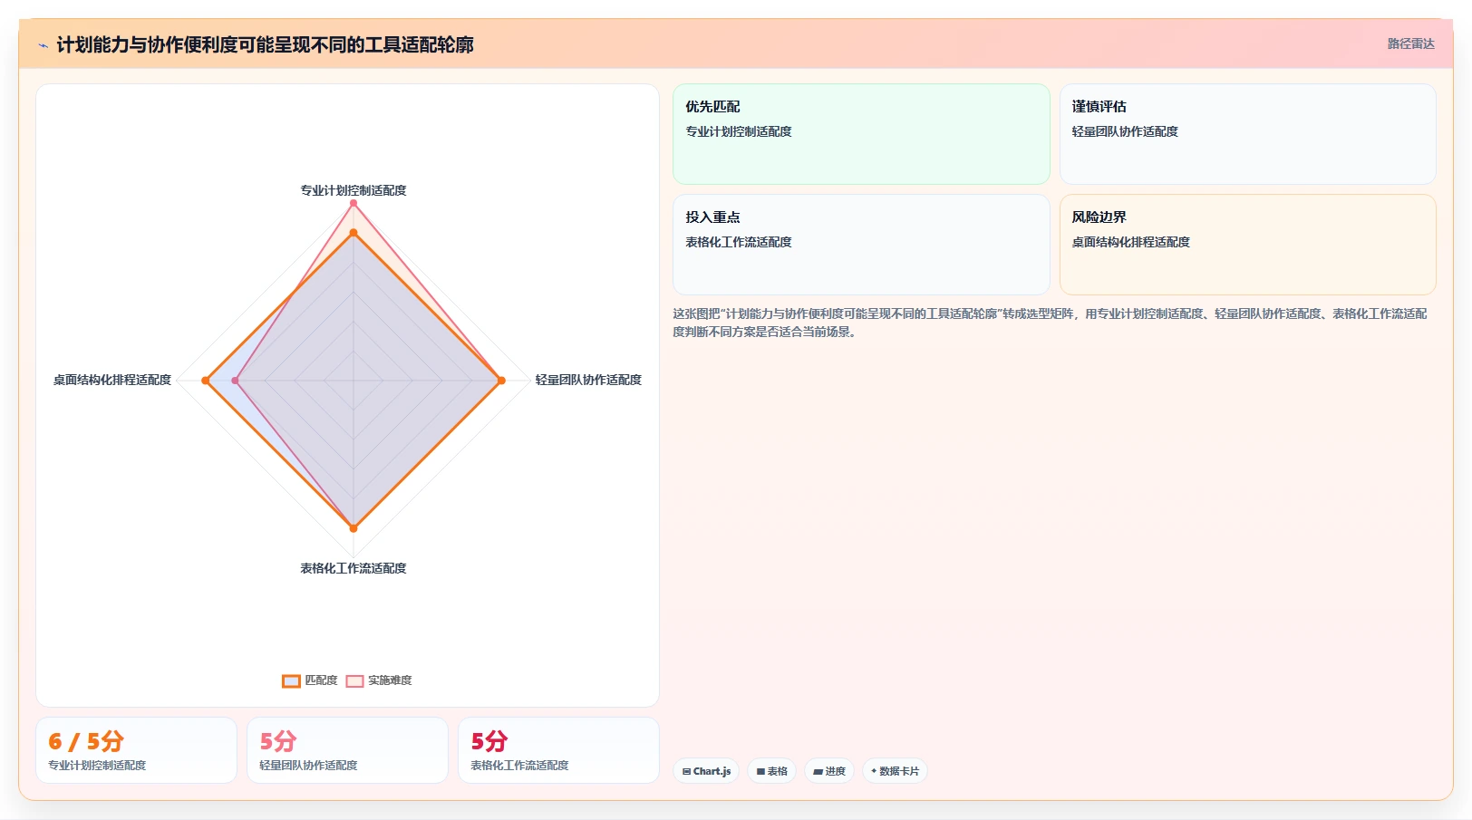Click the orange data point on the left axis

click(x=206, y=381)
